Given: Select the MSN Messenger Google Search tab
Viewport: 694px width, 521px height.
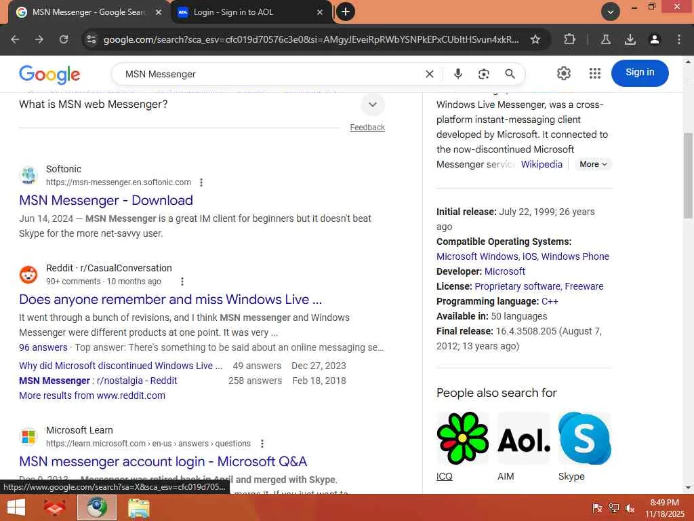Looking at the screenshot, I should (89, 12).
